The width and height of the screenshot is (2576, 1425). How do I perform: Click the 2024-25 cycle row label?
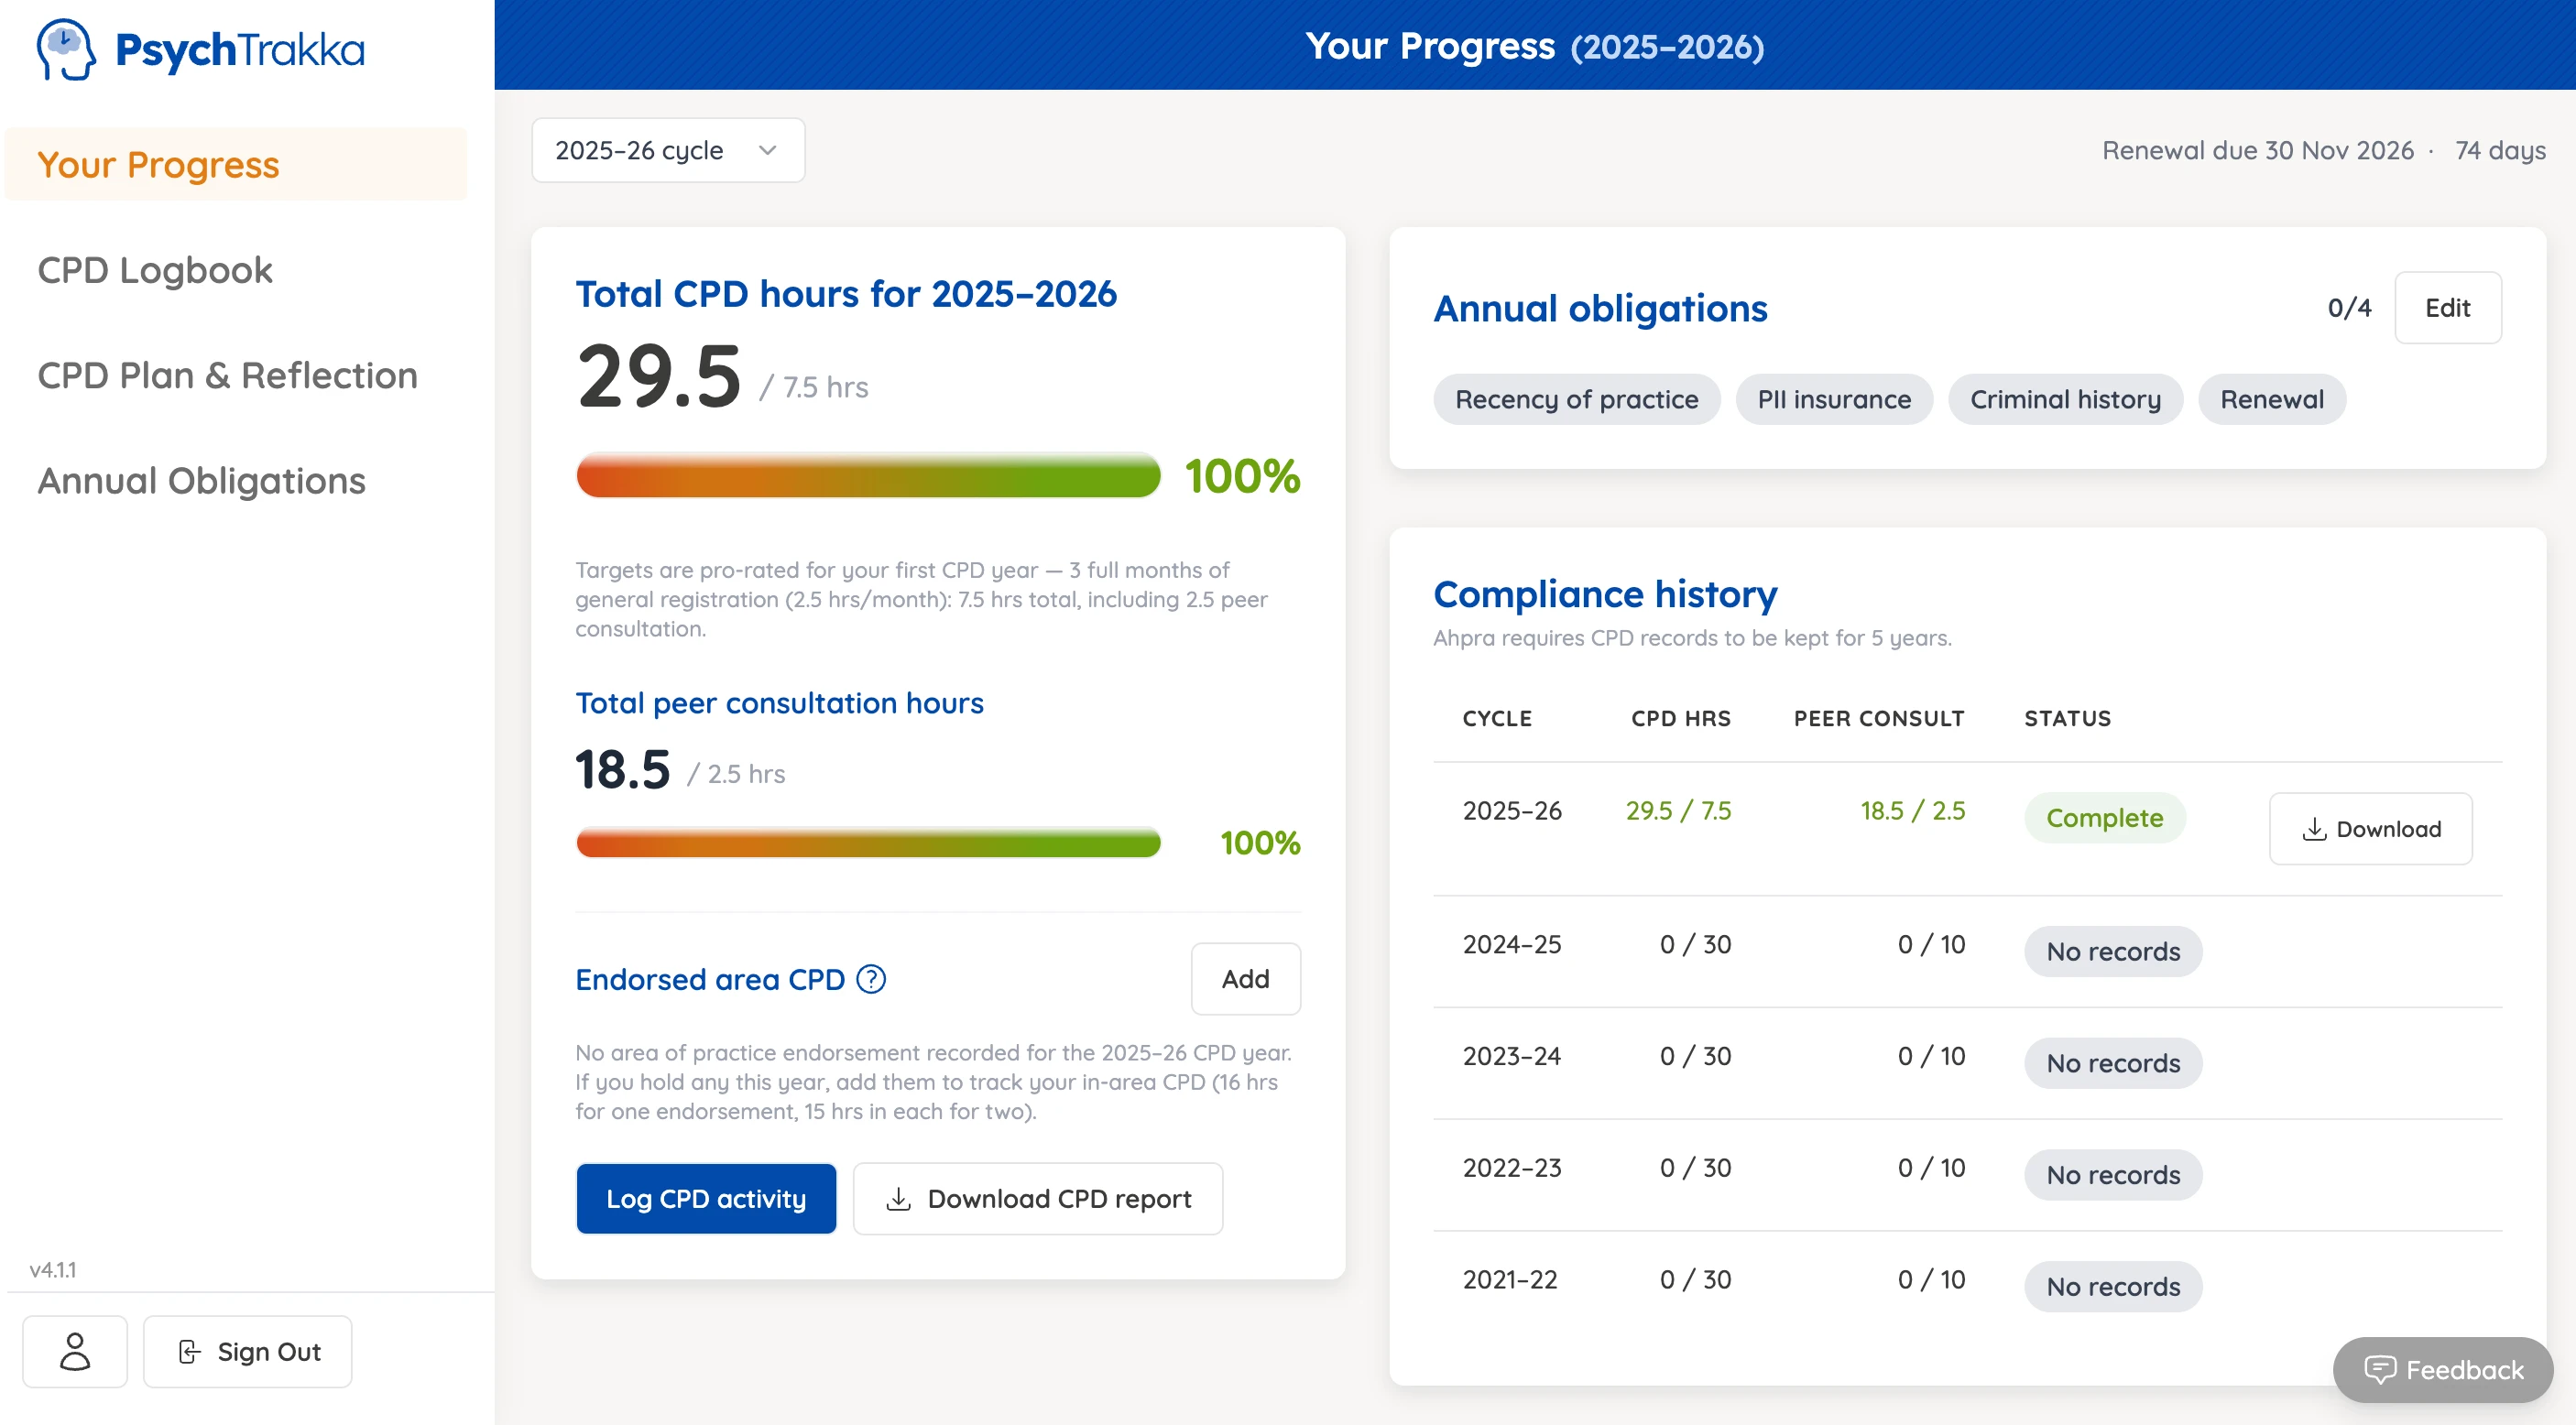[x=1511, y=944]
